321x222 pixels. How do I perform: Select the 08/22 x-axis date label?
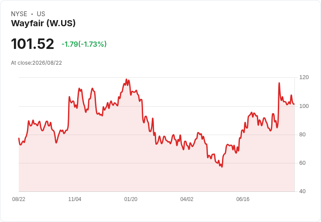tap(19, 199)
